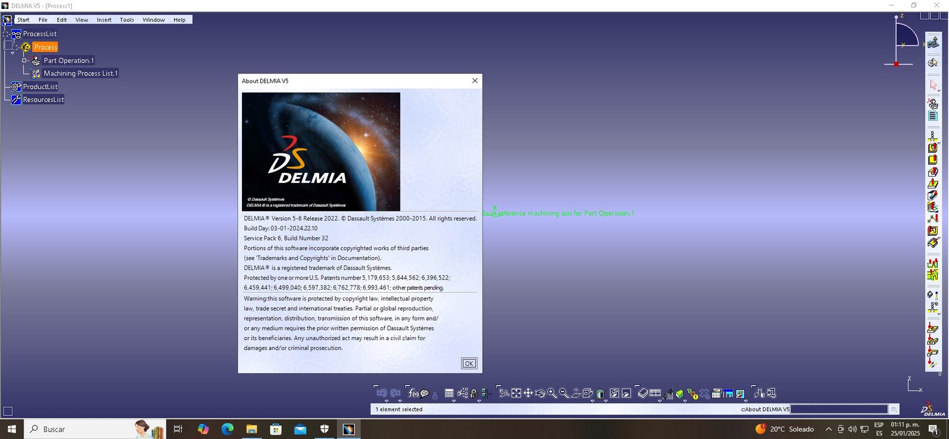Toggle the Hide/Show icon

coord(614,393)
